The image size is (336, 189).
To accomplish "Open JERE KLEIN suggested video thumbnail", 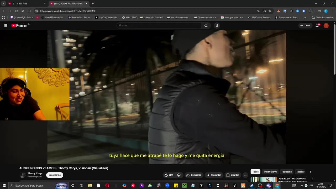I will click(264, 180).
